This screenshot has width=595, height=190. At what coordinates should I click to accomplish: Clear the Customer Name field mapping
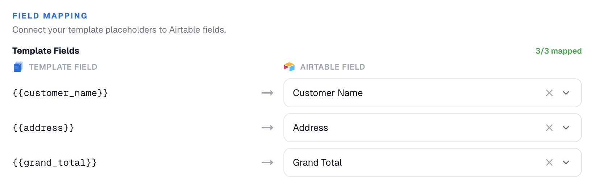click(549, 93)
